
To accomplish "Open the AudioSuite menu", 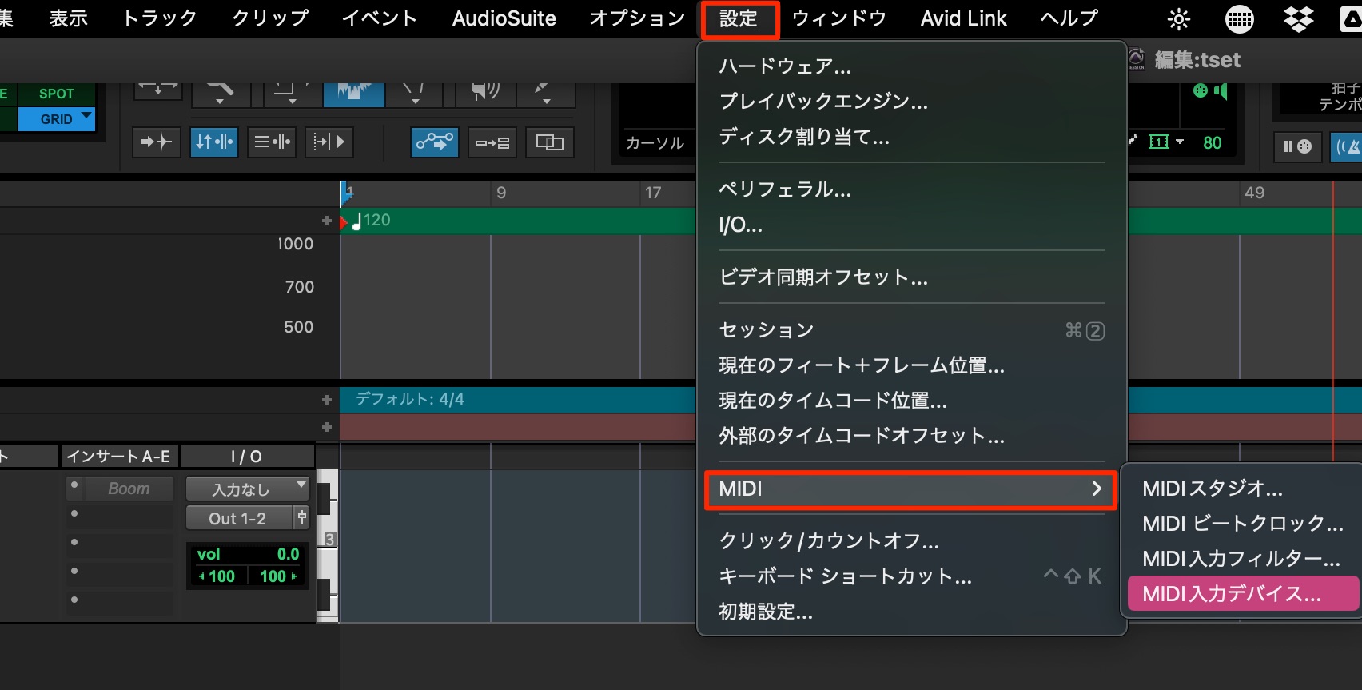I will (504, 18).
